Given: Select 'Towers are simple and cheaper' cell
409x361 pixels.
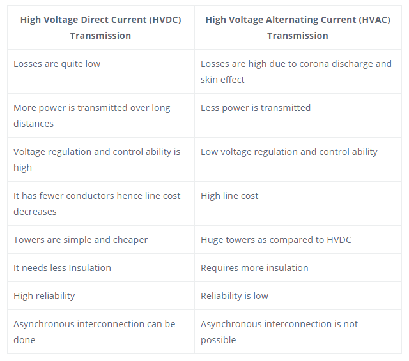Looking at the screenshot, I should (101, 240).
